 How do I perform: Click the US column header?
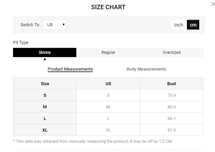click(108, 84)
